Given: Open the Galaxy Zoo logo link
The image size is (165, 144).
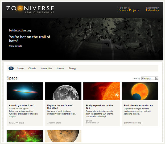Looking at the screenshot, I should [x=16, y=123].
